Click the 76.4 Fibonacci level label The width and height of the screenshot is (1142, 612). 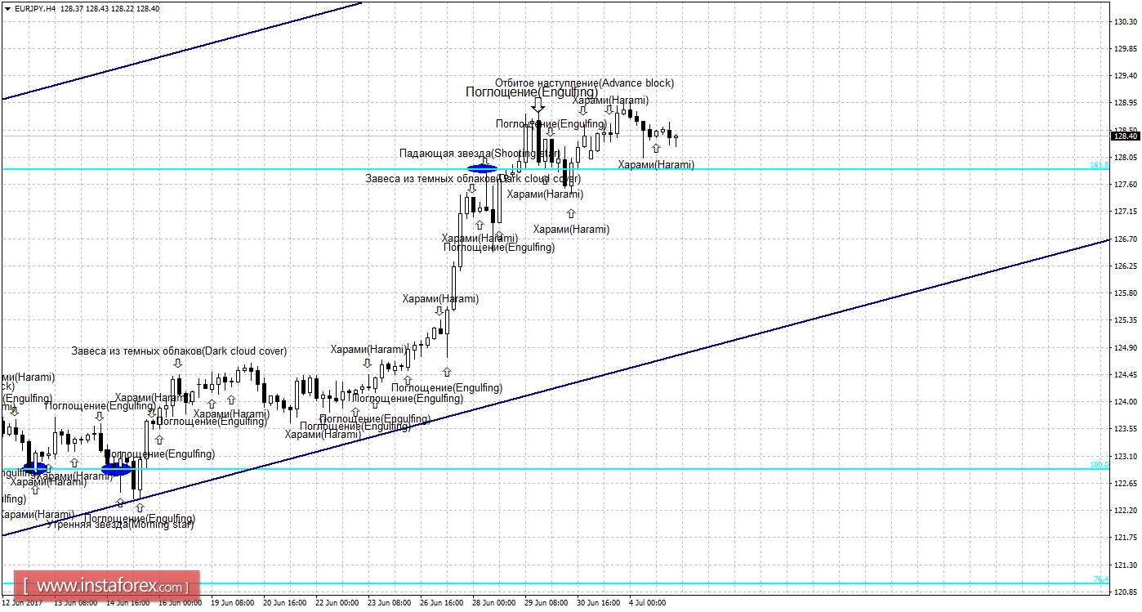click(x=1101, y=579)
